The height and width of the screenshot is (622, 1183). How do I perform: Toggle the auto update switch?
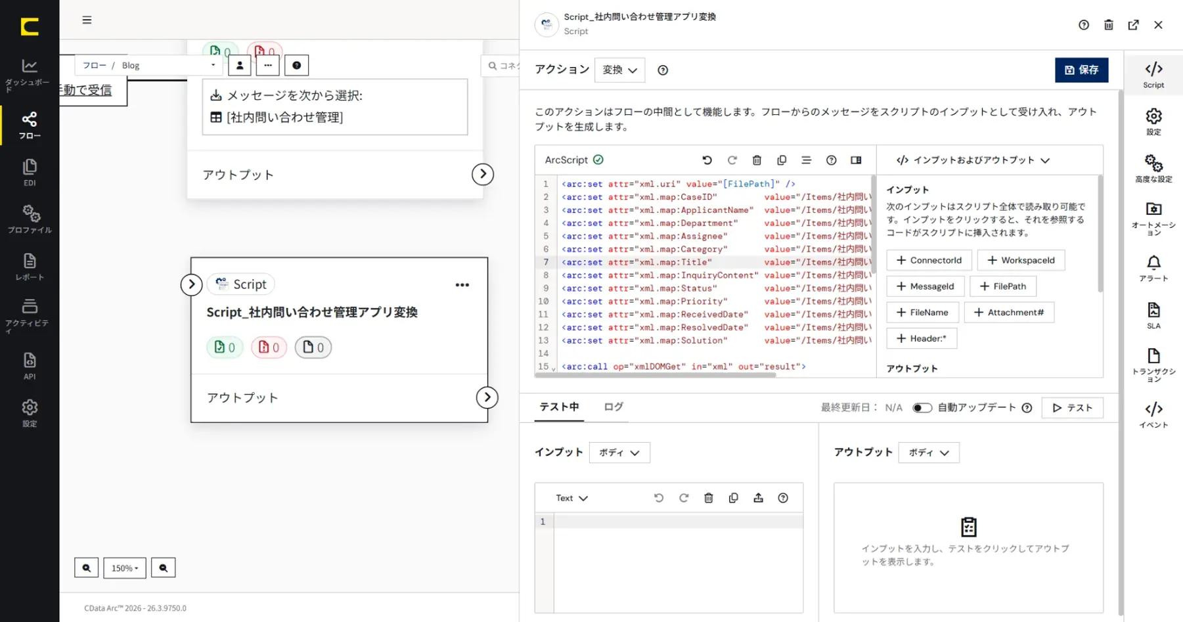(x=922, y=408)
